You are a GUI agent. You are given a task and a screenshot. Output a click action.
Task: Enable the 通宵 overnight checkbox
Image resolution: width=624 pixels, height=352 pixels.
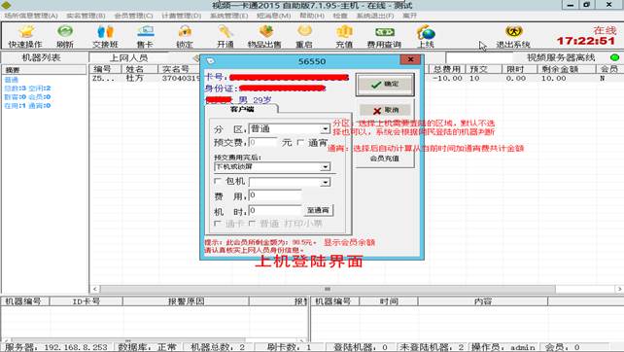(x=300, y=142)
